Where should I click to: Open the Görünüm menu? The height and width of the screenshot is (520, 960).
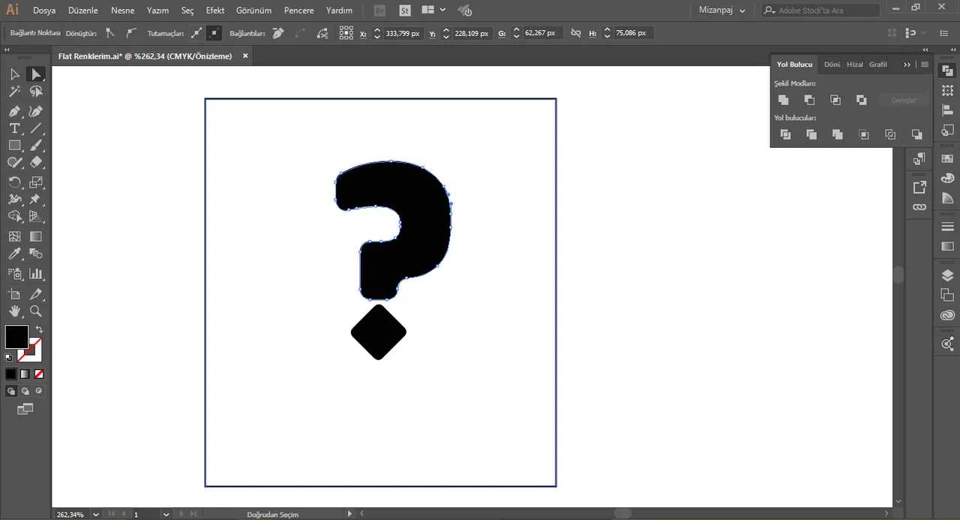tap(253, 11)
